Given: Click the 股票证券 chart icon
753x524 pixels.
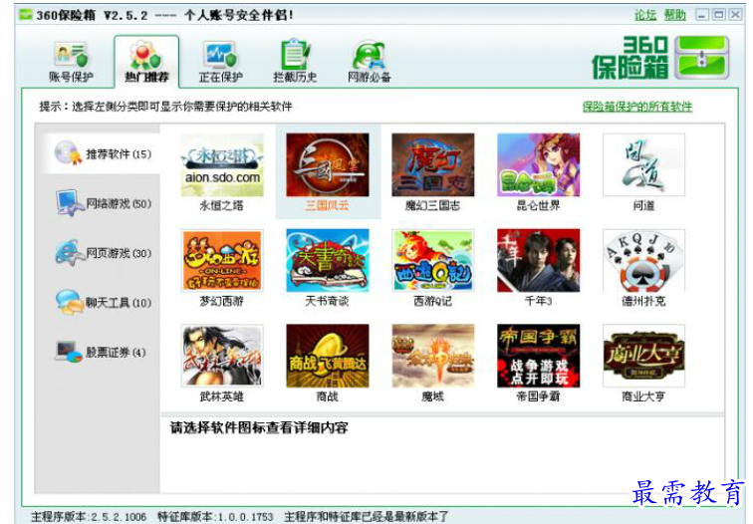Looking at the screenshot, I should coord(69,351).
